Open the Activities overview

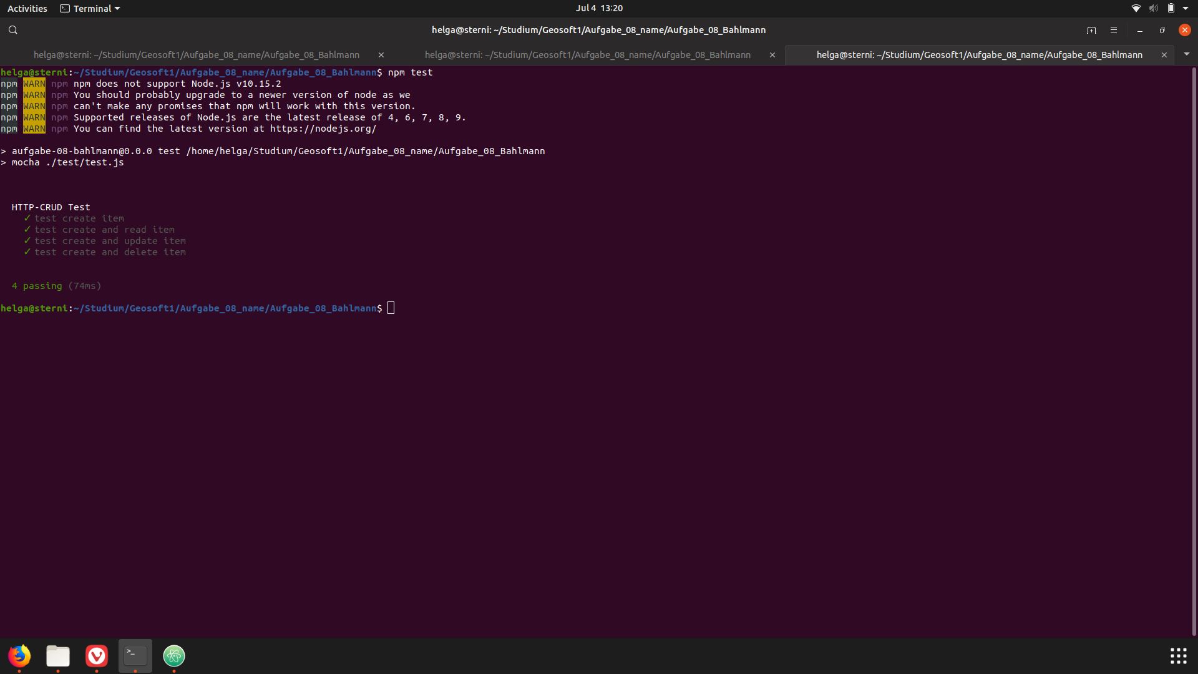(27, 8)
